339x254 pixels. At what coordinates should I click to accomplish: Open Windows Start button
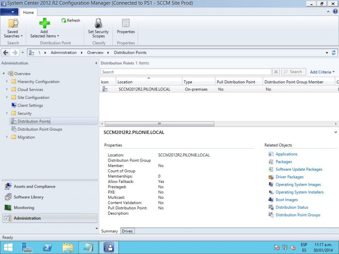(8, 248)
